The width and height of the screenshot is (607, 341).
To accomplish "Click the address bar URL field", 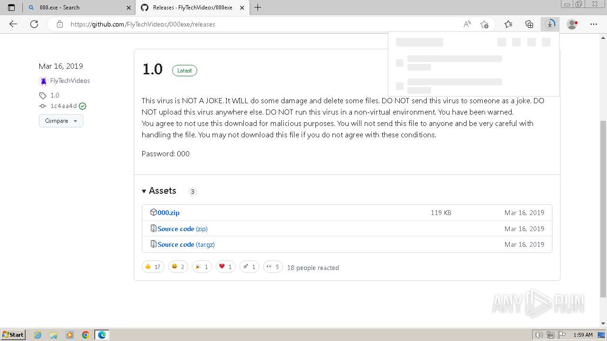I will [266, 24].
